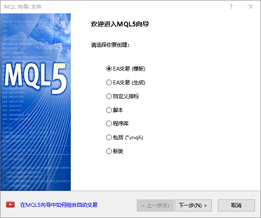Click the red YouTube video icon

point(10,205)
